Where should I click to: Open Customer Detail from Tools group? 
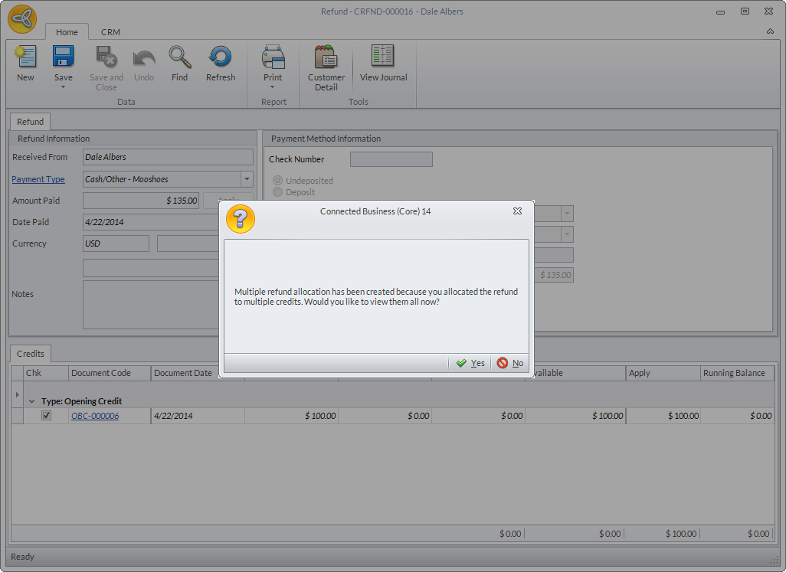point(326,58)
